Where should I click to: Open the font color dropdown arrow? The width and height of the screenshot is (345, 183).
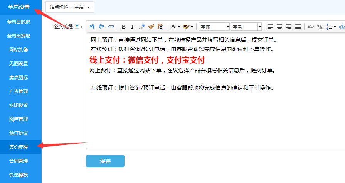[x=179, y=27]
